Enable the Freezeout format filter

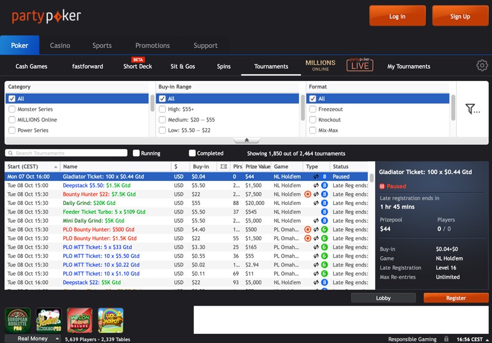(312, 109)
